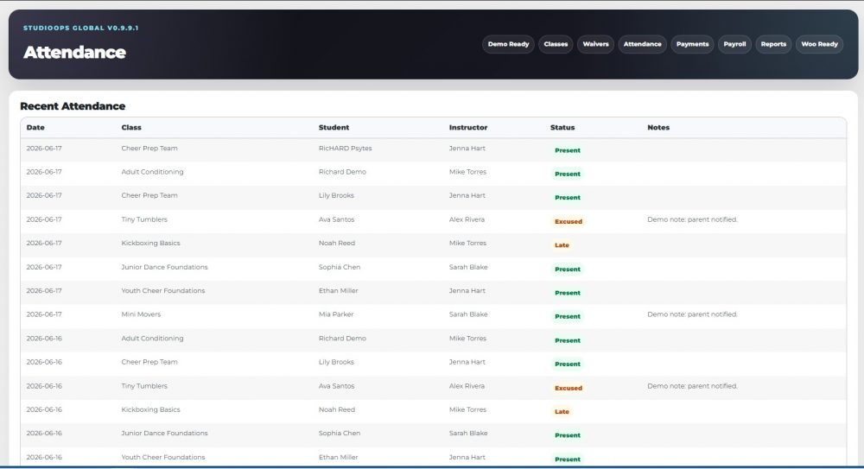Image resolution: width=864 pixels, height=469 pixels.
Task: Click Lily Brooks in the 2026-06-16 row
Action: point(336,362)
